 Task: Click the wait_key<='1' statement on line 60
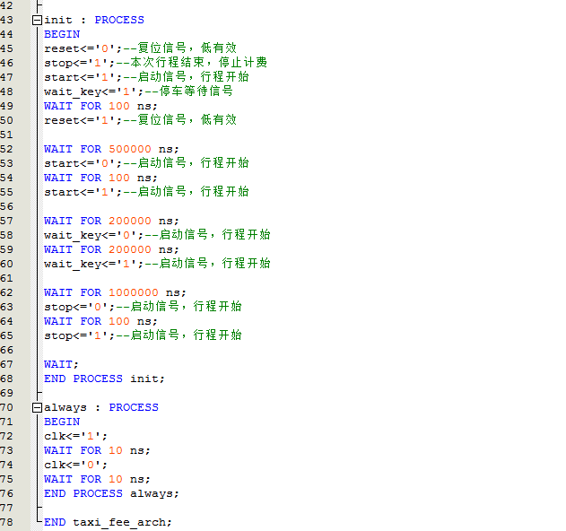[94, 265]
